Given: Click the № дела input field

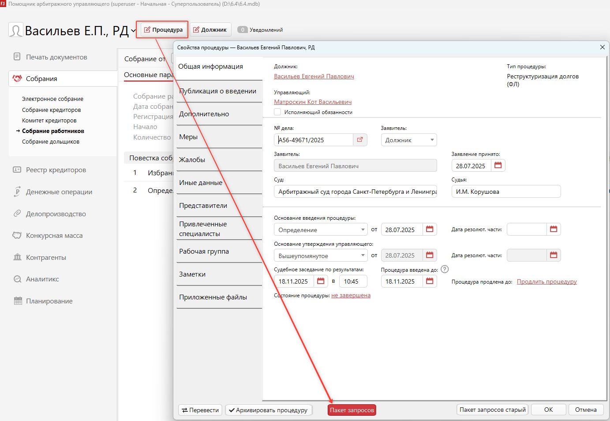Looking at the screenshot, I should (x=314, y=140).
